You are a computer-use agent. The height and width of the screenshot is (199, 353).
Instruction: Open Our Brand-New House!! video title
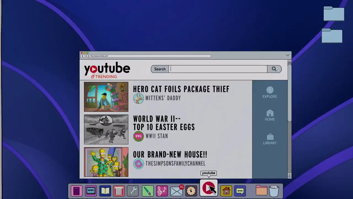click(170, 155)
